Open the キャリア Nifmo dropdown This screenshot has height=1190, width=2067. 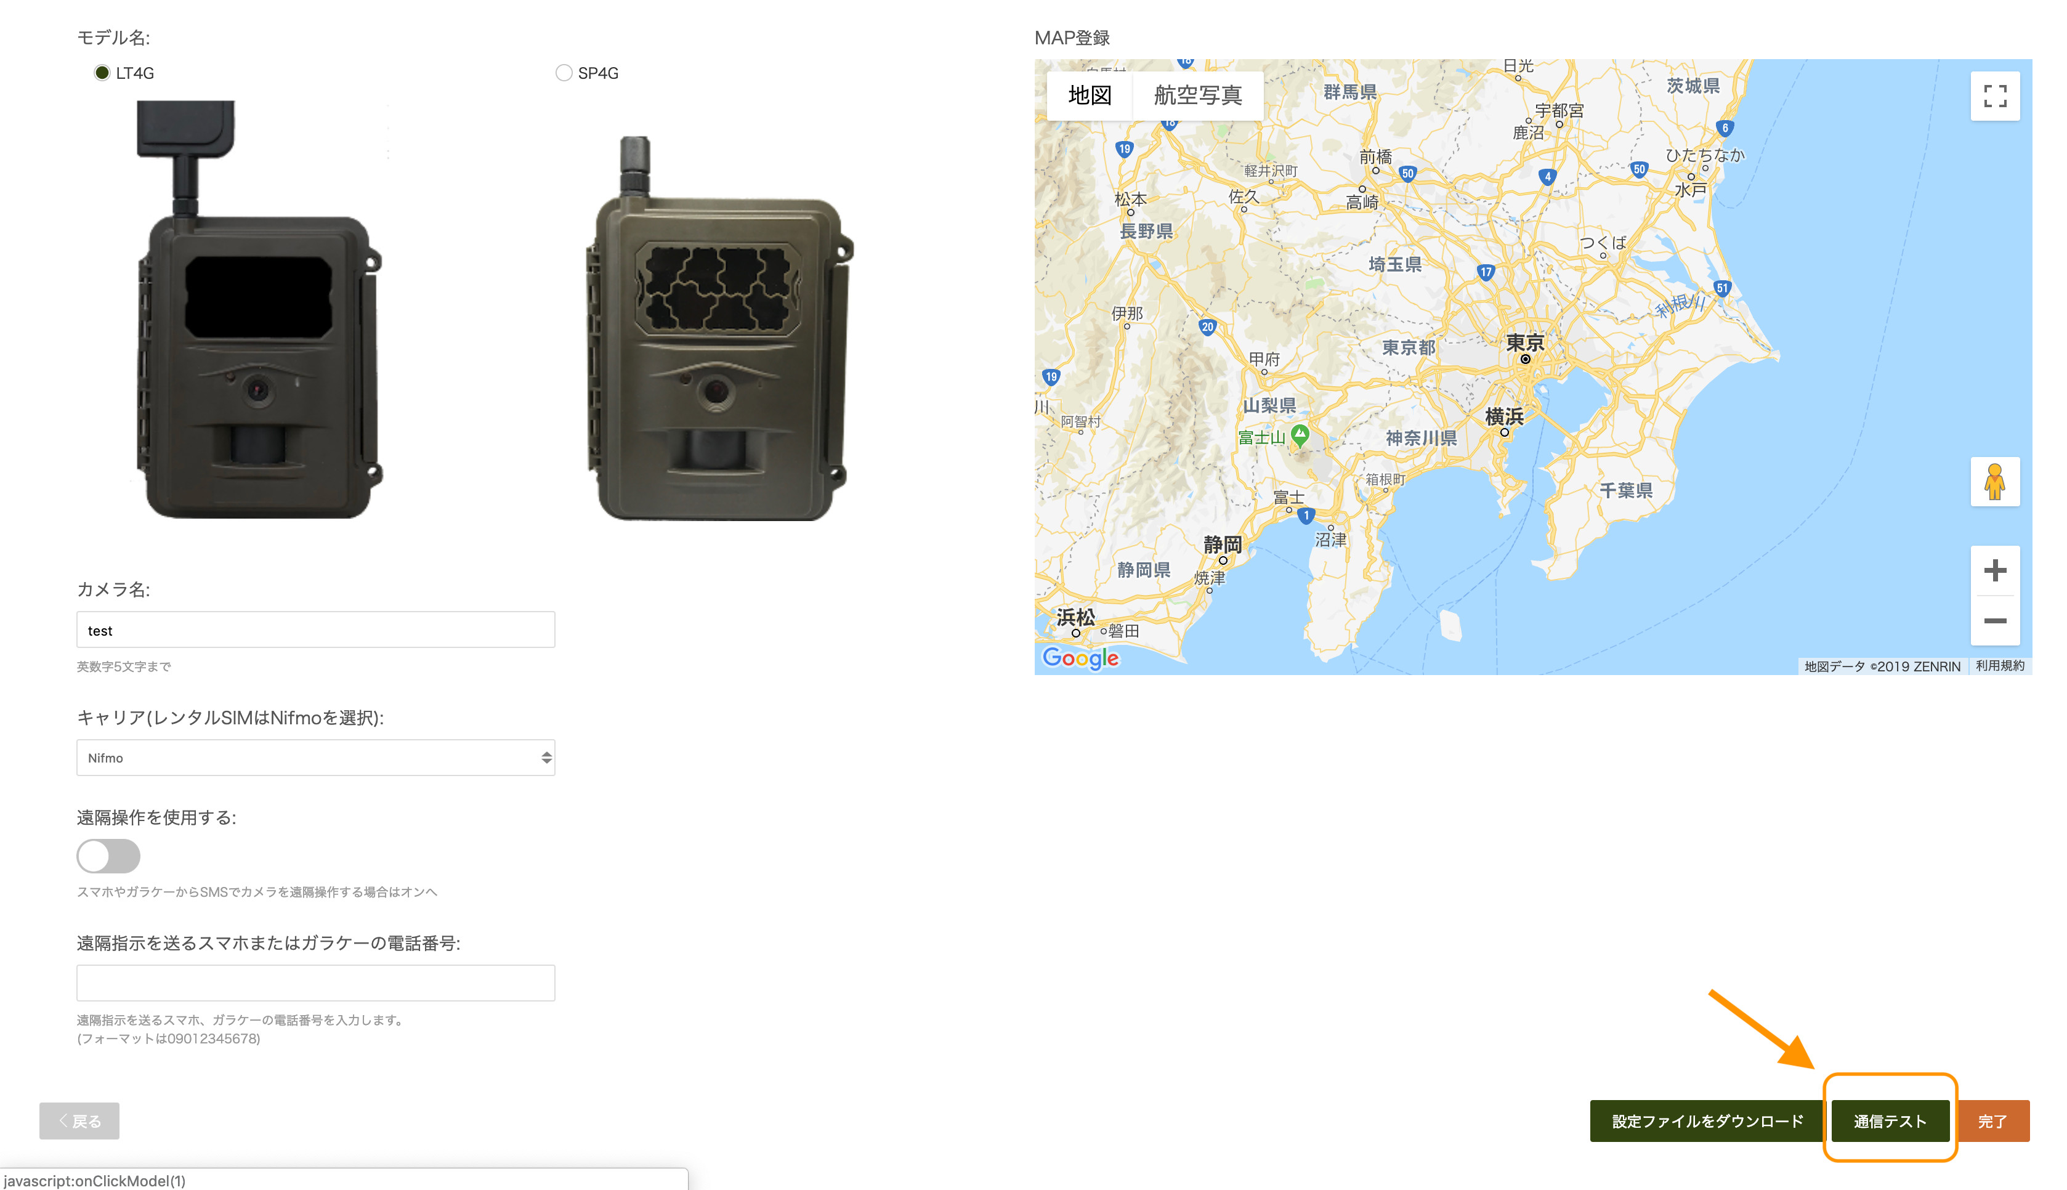315,758
